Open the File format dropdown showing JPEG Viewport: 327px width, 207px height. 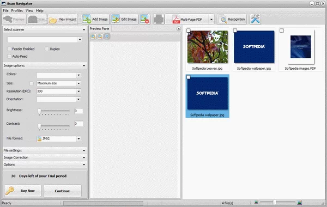coord(78,139)
